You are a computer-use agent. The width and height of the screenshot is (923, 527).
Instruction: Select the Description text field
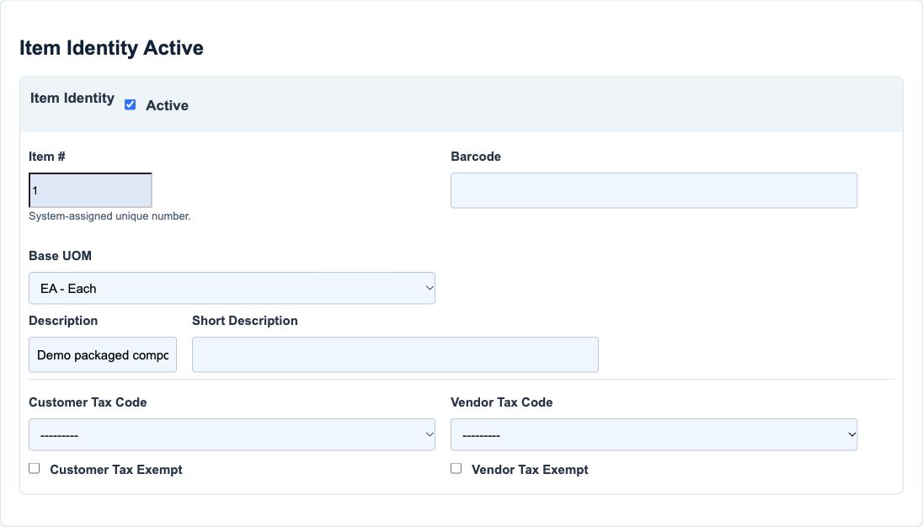[x=103, y=354]
